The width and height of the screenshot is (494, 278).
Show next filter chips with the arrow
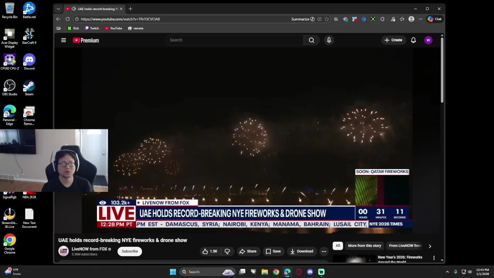point(430,246)
